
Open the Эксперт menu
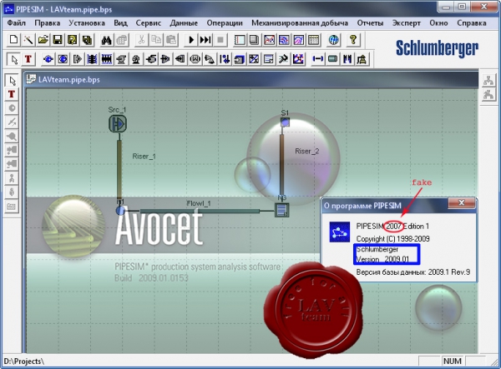point(407,23)
